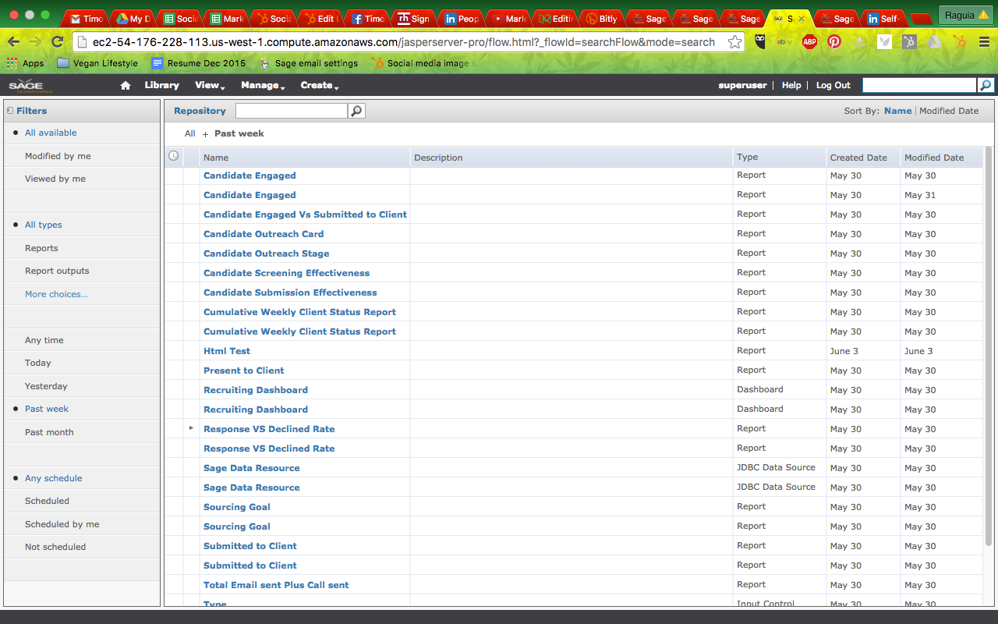Screen dimensions: 998x624
Task: Open the View dropdown menu
Action: [x=210, y=86]
